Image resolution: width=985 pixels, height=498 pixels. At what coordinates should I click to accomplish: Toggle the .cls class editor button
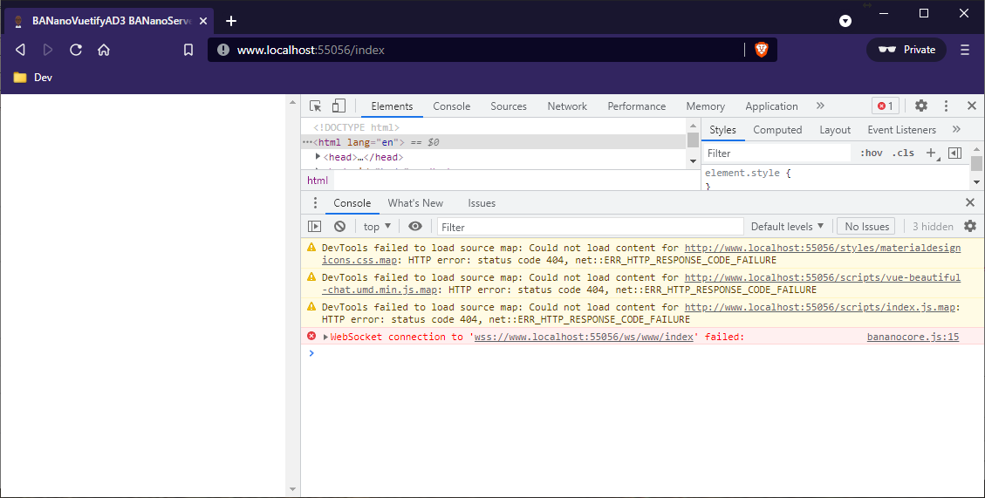click(903, 153)
